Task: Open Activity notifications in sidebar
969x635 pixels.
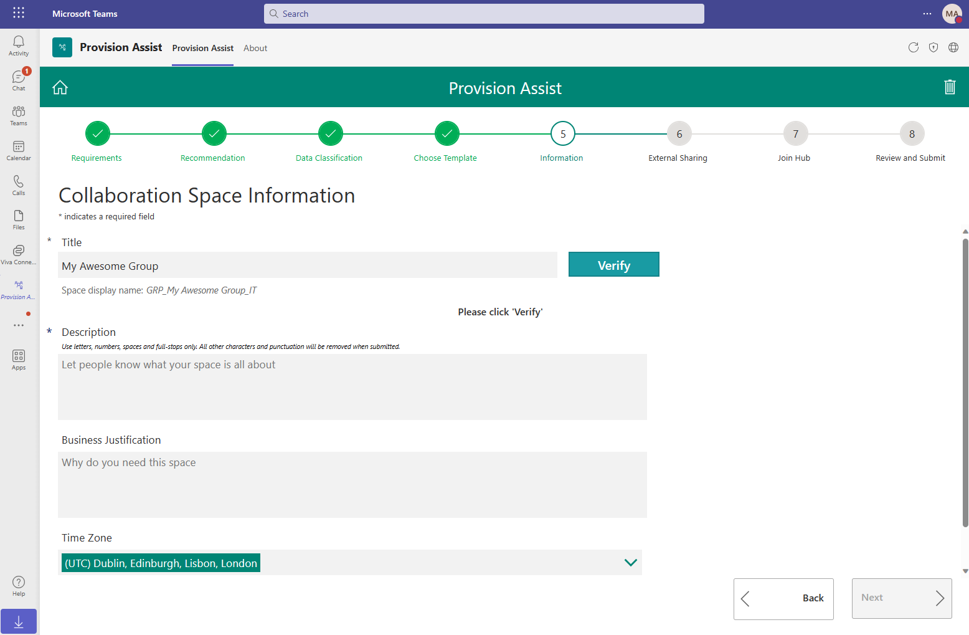Action: [19, 45]
